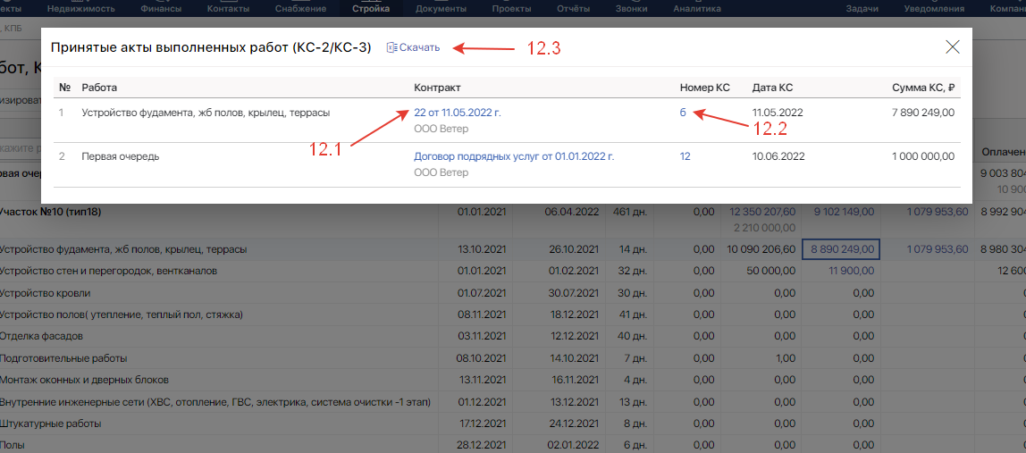Click the Сумма КС column header

pos(923,88)
